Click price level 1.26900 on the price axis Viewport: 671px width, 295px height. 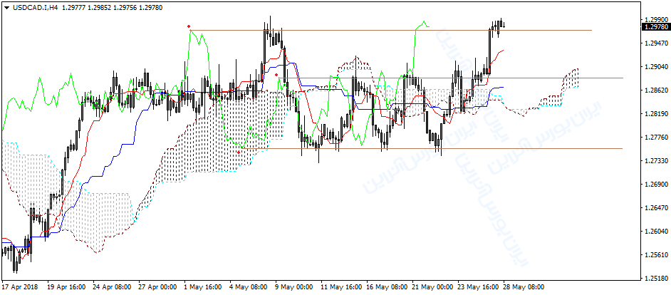point(656,184)
